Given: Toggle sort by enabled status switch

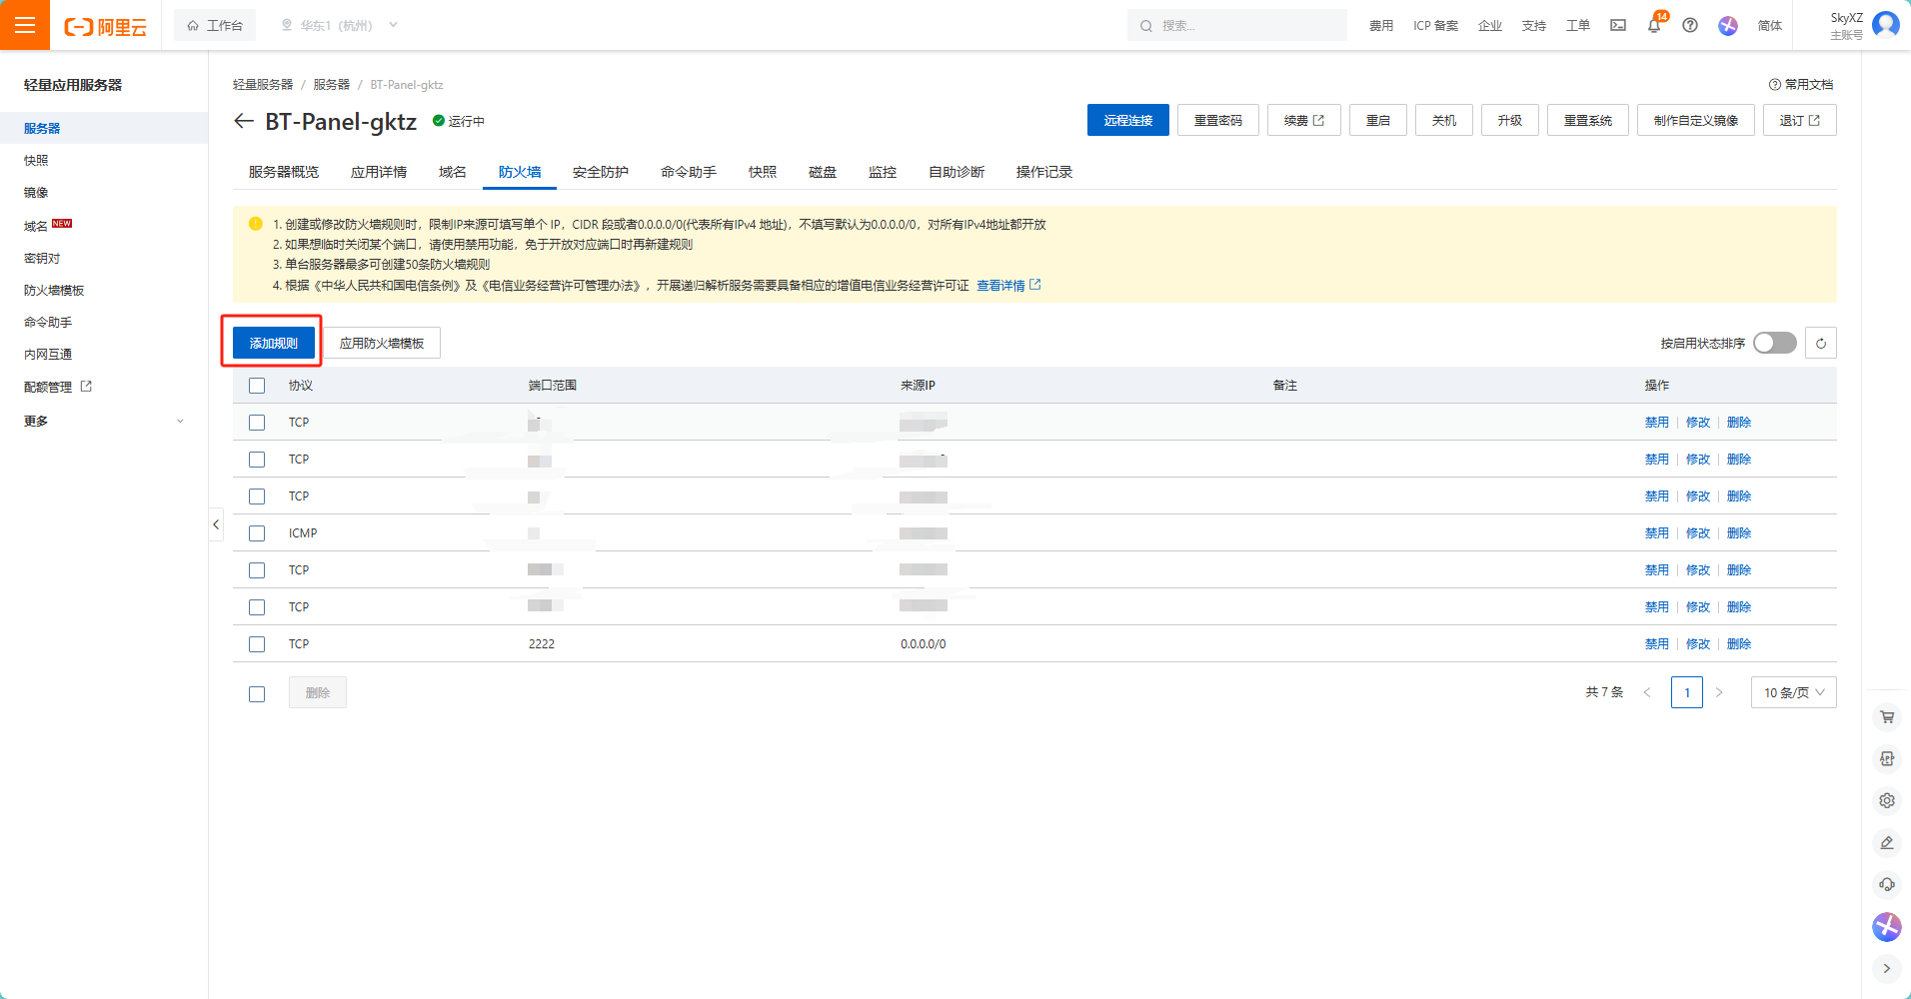Looking at the screenshot, I should pos(1774,344).
